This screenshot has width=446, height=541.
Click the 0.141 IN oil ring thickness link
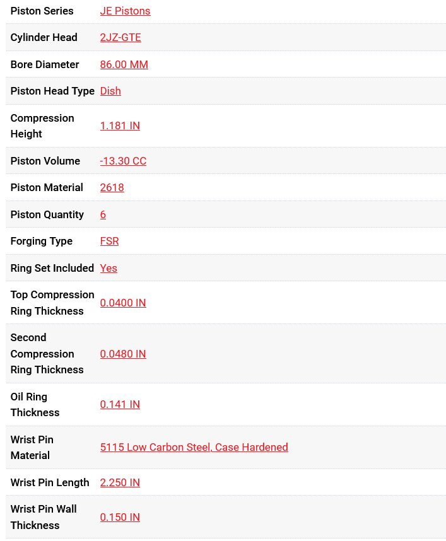click(120, 404)
